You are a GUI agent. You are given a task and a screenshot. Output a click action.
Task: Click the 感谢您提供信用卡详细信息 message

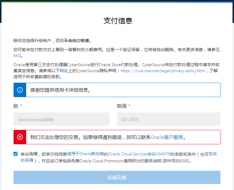60,90
